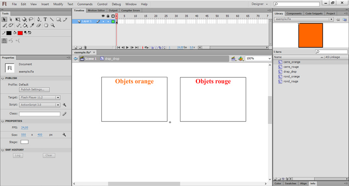
Task: Choose the Hand tool
Action: coord(46,25)
